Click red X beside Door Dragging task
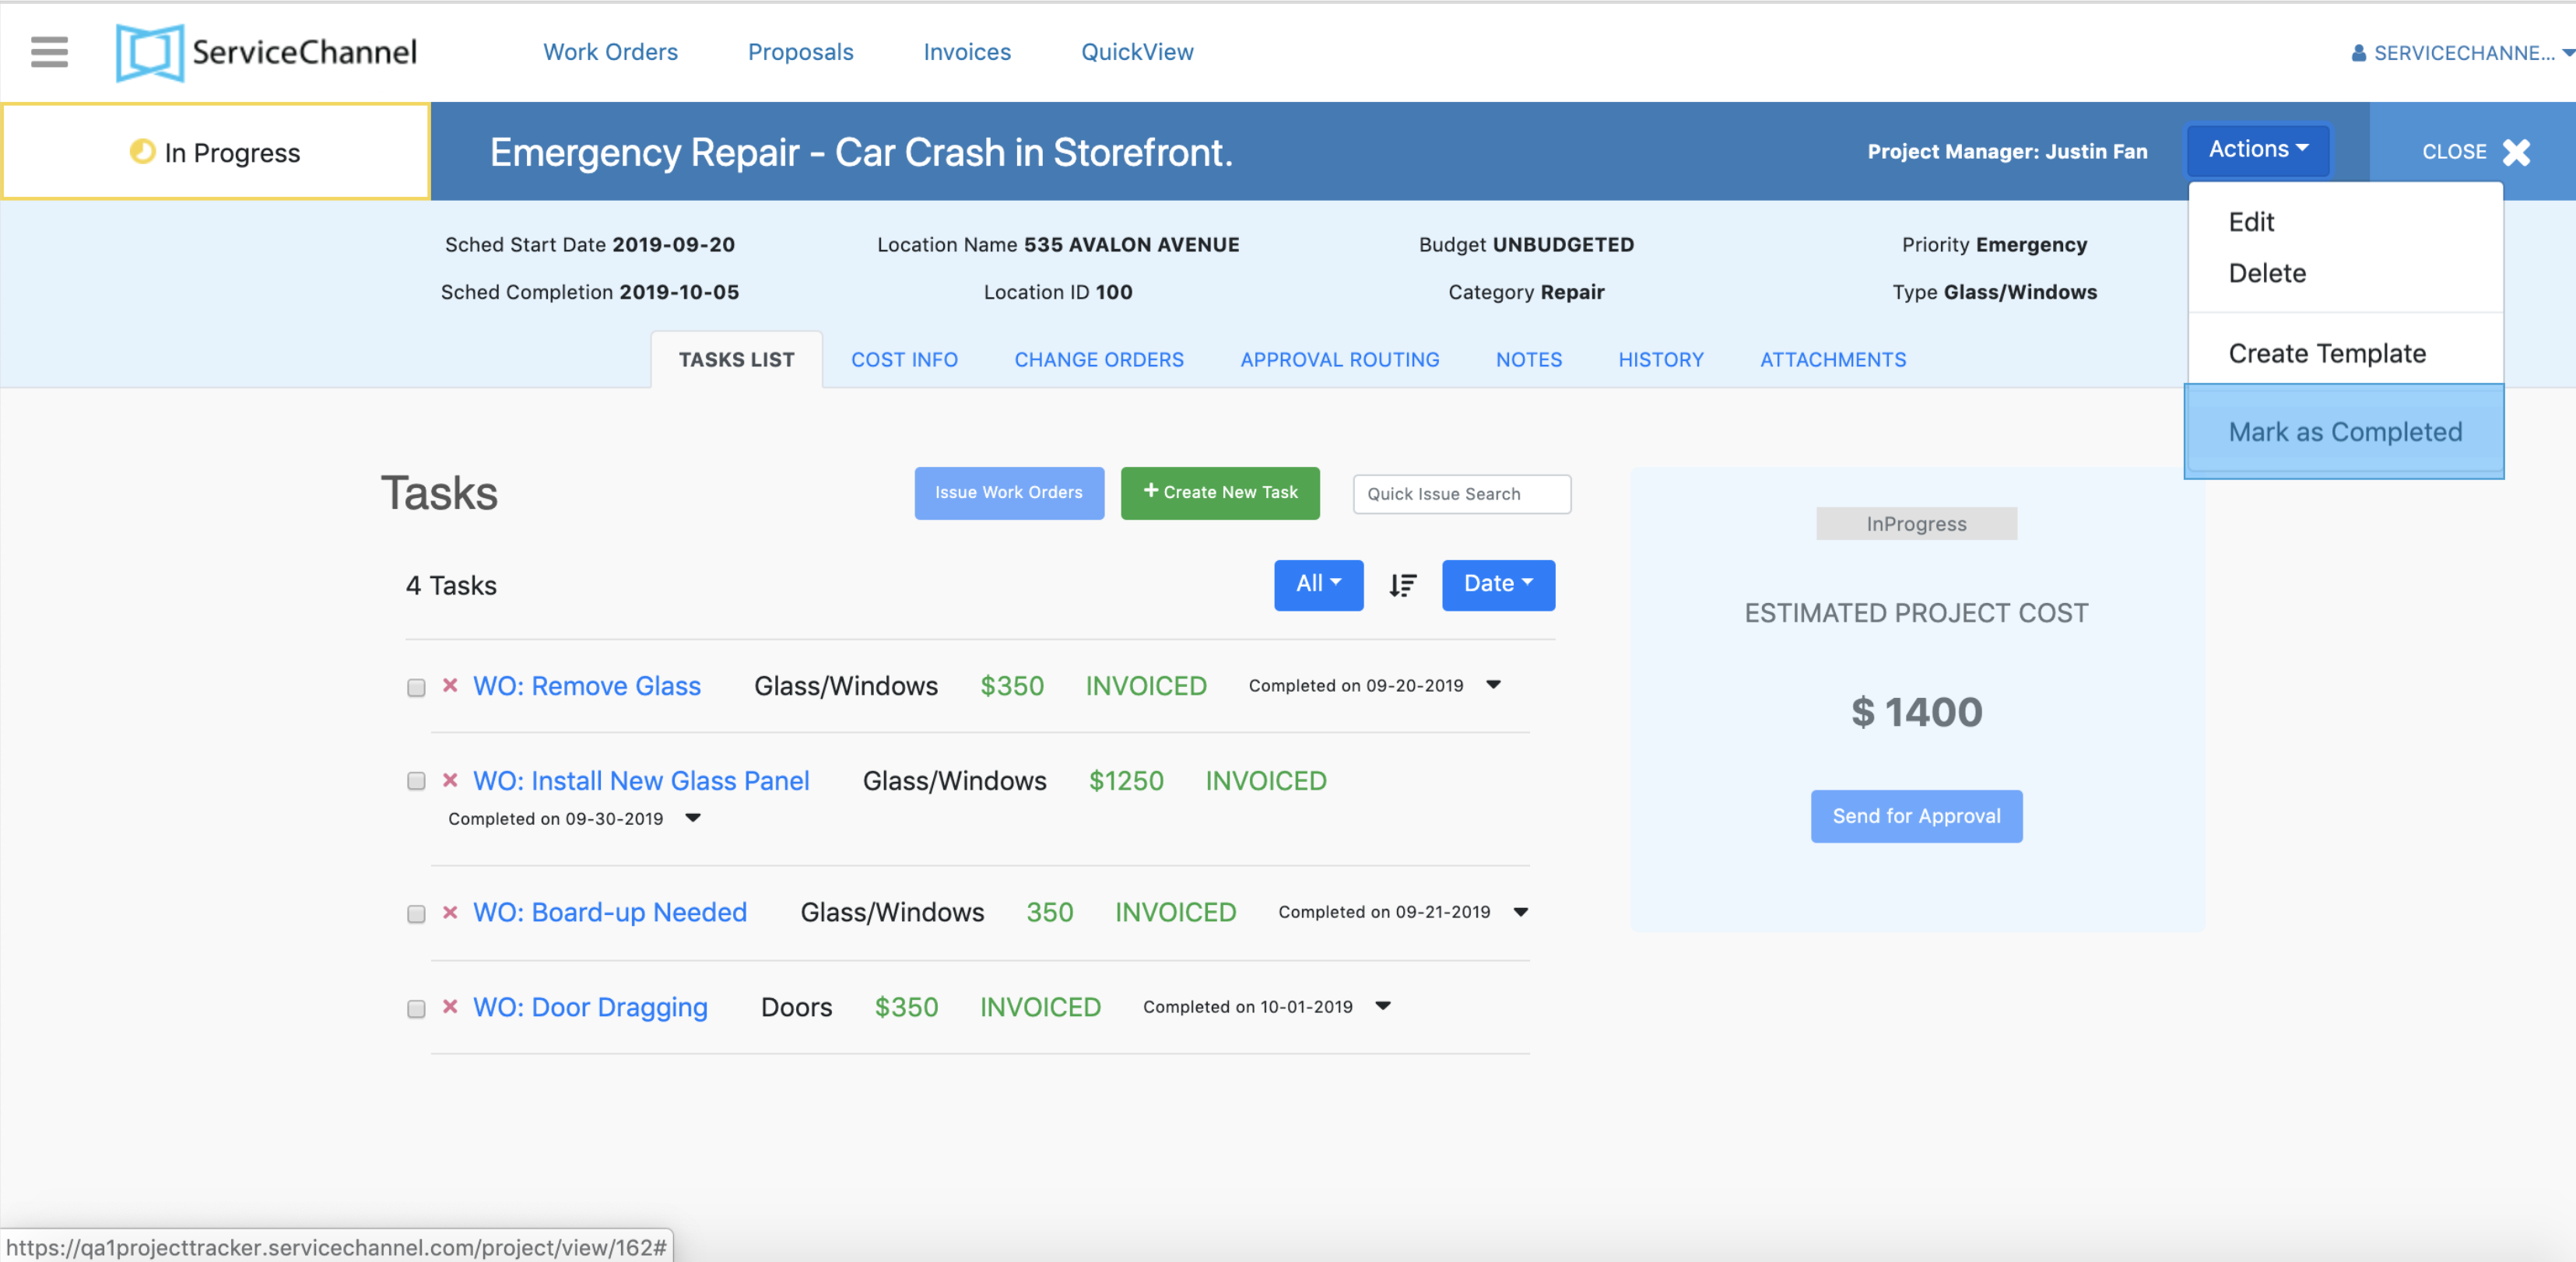2576x1262 pixels. pos(450,1007)
